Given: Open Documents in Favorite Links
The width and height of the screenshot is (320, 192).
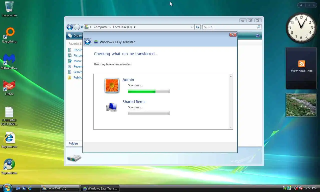Looking at the screenshot, I should pyautogui.click(x=75, y=50).
